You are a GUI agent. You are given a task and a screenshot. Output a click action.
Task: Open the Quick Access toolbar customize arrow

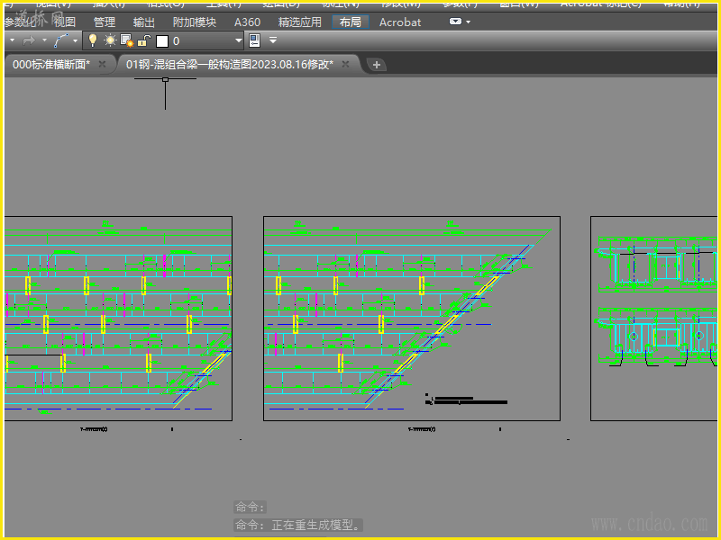(273, 40)
